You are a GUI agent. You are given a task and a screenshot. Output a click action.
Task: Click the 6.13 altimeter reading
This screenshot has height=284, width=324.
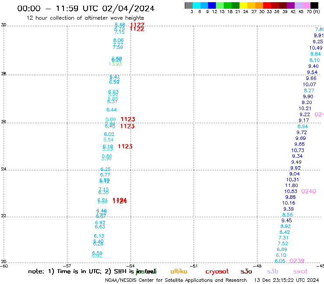(x=99, y=236)
